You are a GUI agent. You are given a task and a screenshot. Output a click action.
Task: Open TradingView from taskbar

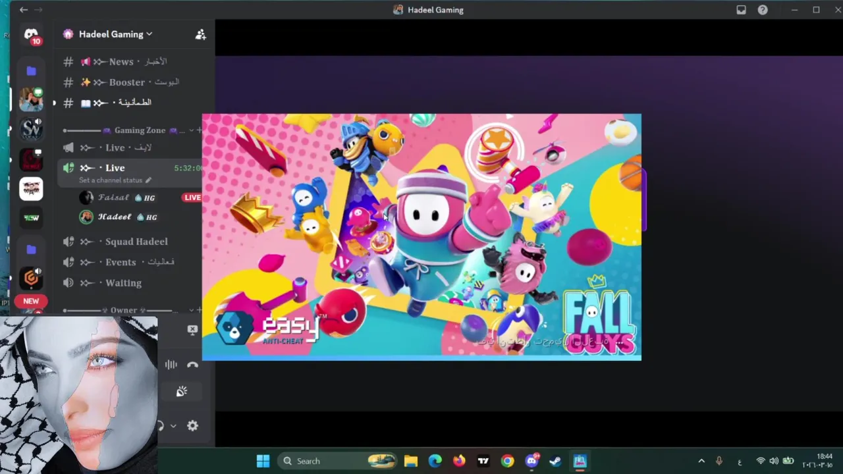pyautogui.click(x=483, y=461)
